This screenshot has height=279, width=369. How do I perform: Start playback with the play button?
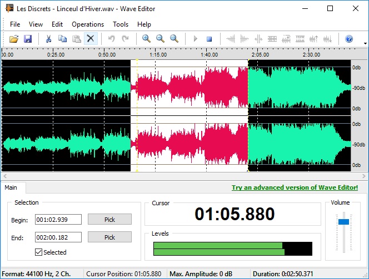(195, 39)
